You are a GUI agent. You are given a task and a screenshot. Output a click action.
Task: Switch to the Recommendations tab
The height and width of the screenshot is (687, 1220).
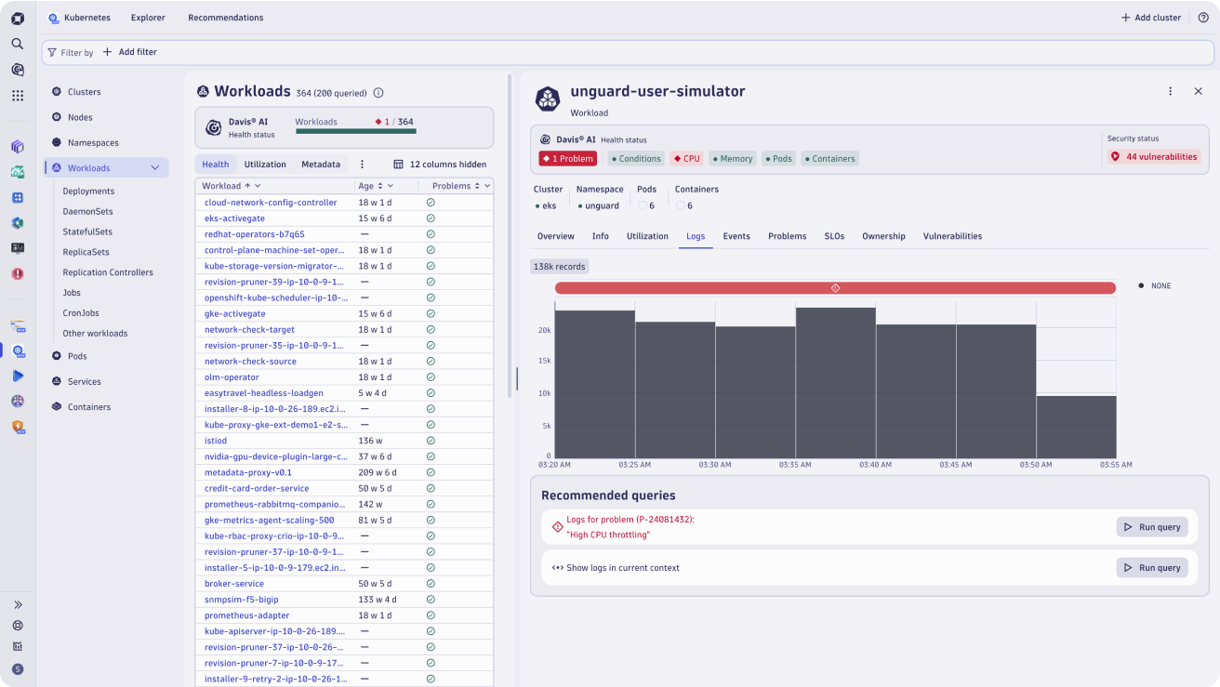tap(225, 18)
